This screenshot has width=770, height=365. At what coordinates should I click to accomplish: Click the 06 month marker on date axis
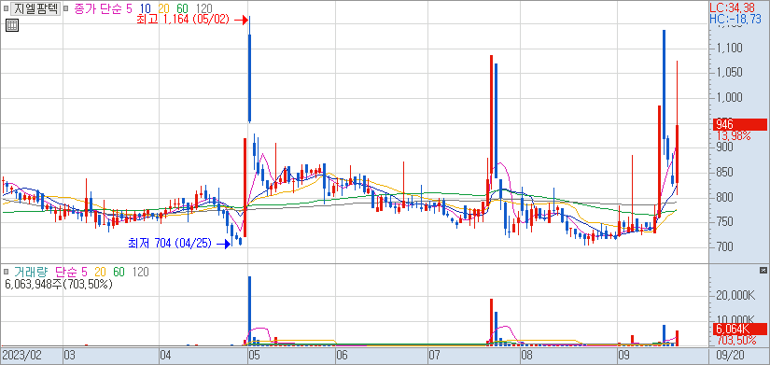[x=342, y=355]
